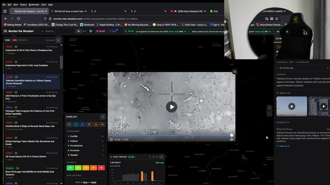Open Brent Oil Surges Past $81 event
The image size is (330, 185).
(x=32, y=173)
